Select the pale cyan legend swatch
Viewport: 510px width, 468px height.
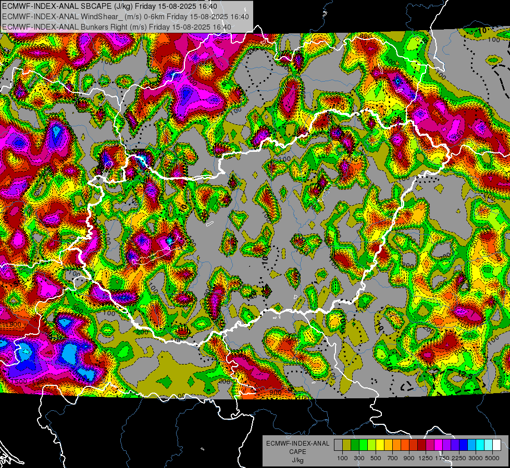(x=488, y=445)
